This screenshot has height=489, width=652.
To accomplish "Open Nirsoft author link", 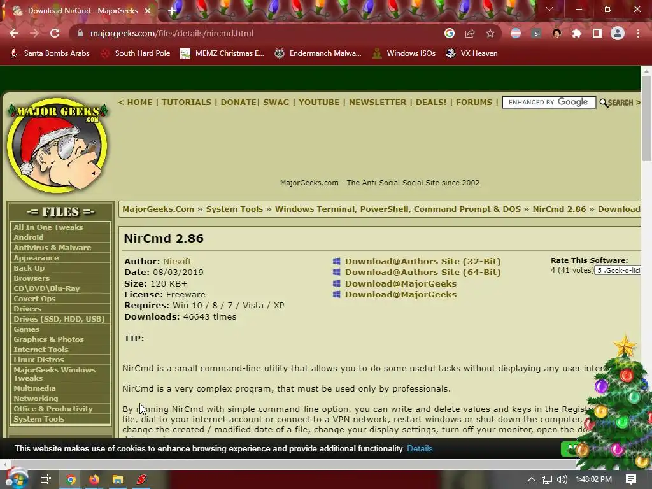I will pos(177,261).
